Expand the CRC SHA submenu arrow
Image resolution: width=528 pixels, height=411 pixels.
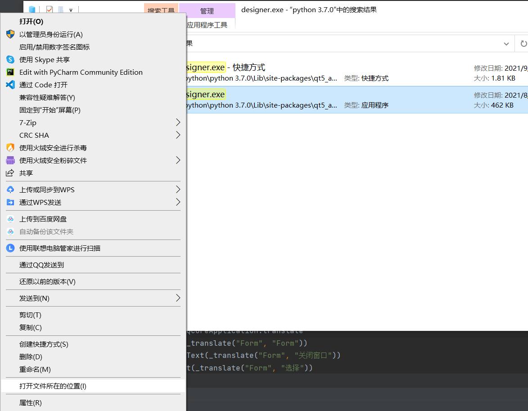178,135
